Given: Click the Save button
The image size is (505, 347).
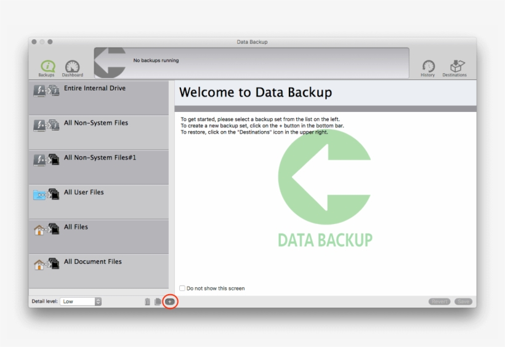Looking at the screenshot, I should (x=464, y=301).
